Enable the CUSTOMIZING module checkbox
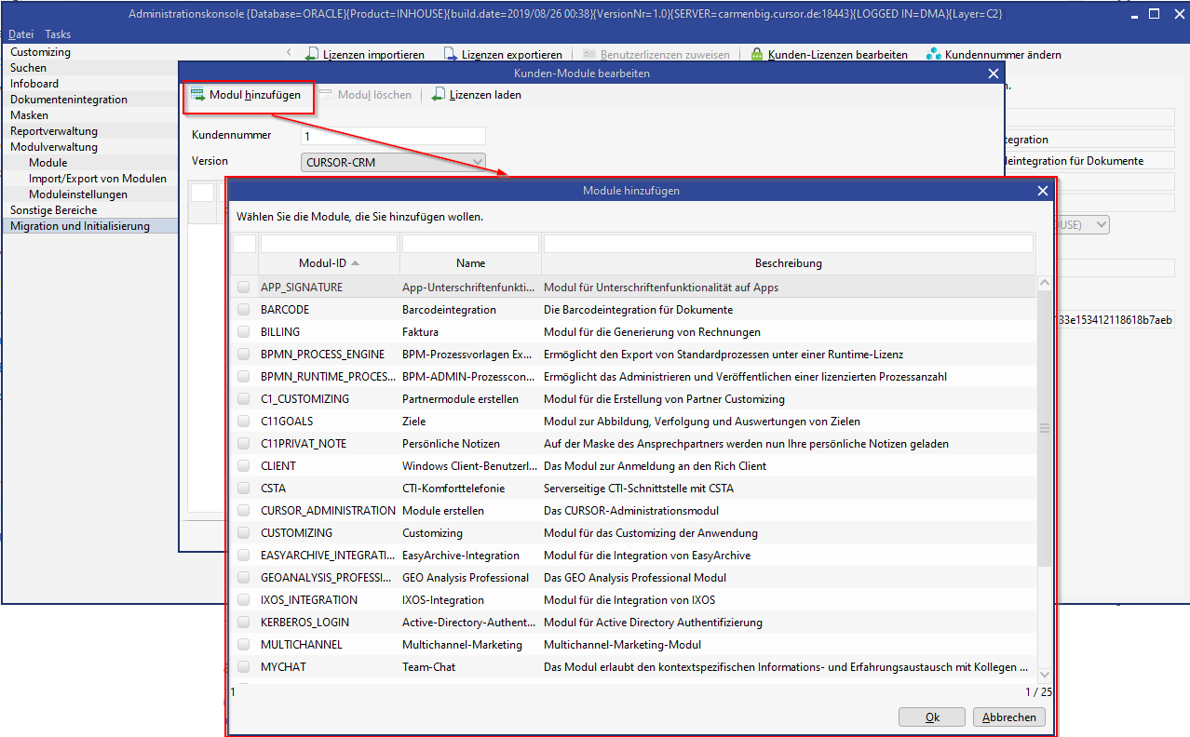This screenshot has width=1190, height=737. click(x=243, y=533)
